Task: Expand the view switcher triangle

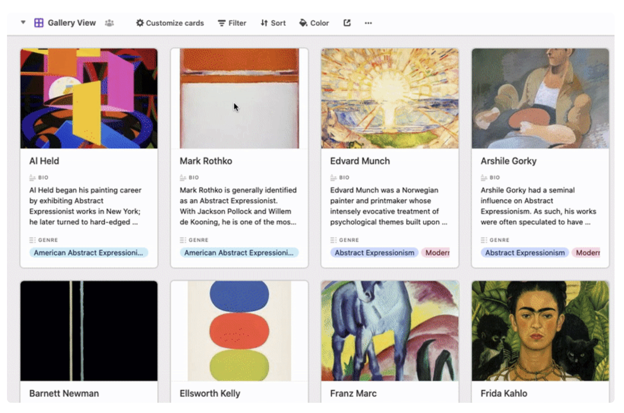Action: tap(23, 23)
